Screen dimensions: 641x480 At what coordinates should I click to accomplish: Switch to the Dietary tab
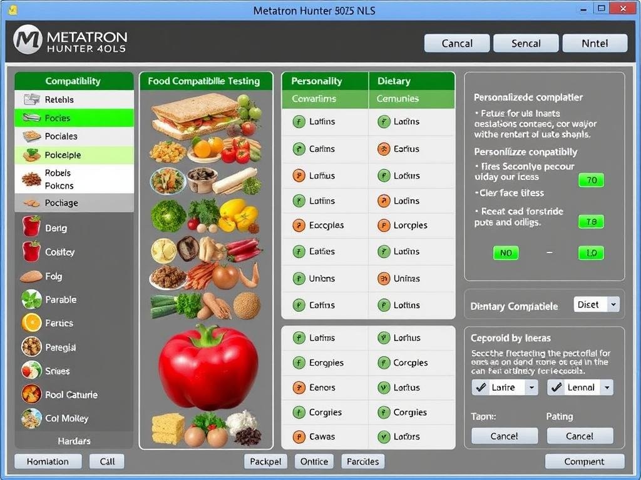point(394,81)
